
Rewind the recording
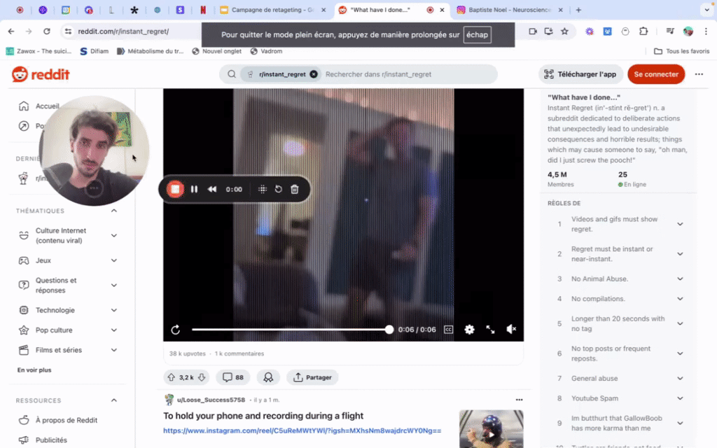pos(212,189)
